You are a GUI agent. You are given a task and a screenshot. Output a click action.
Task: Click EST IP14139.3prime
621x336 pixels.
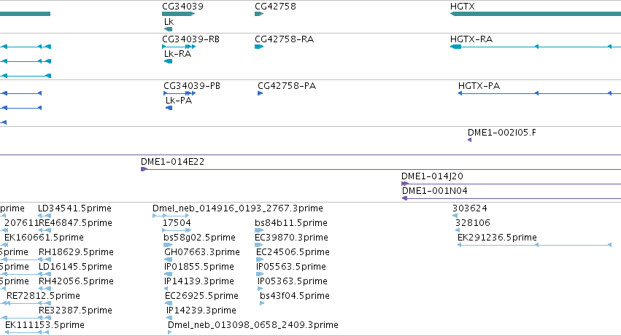(x=199, y=282)
